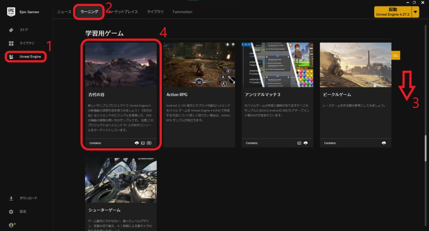The width and height of the screenshot is (429, 231).
Task: Open the Action RPG thumbnail image
Action: coord(199,65)
